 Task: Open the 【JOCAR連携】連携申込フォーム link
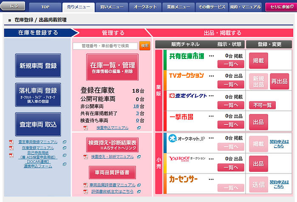pyautogui.click(x=38, y=164)
